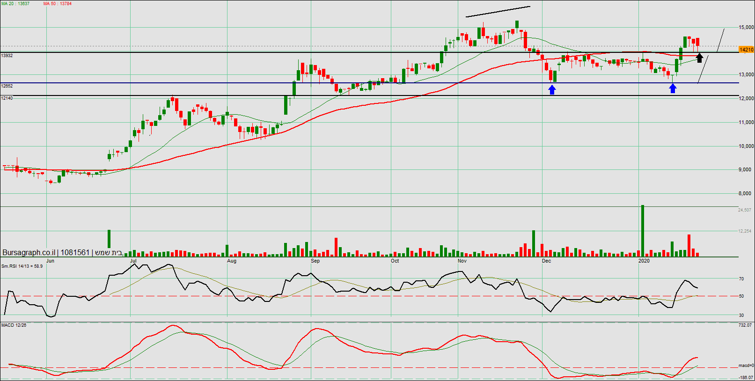Click the 2020 marker on time axis
This screenshot has height=381, width=755.
click(x=644, y=261)
